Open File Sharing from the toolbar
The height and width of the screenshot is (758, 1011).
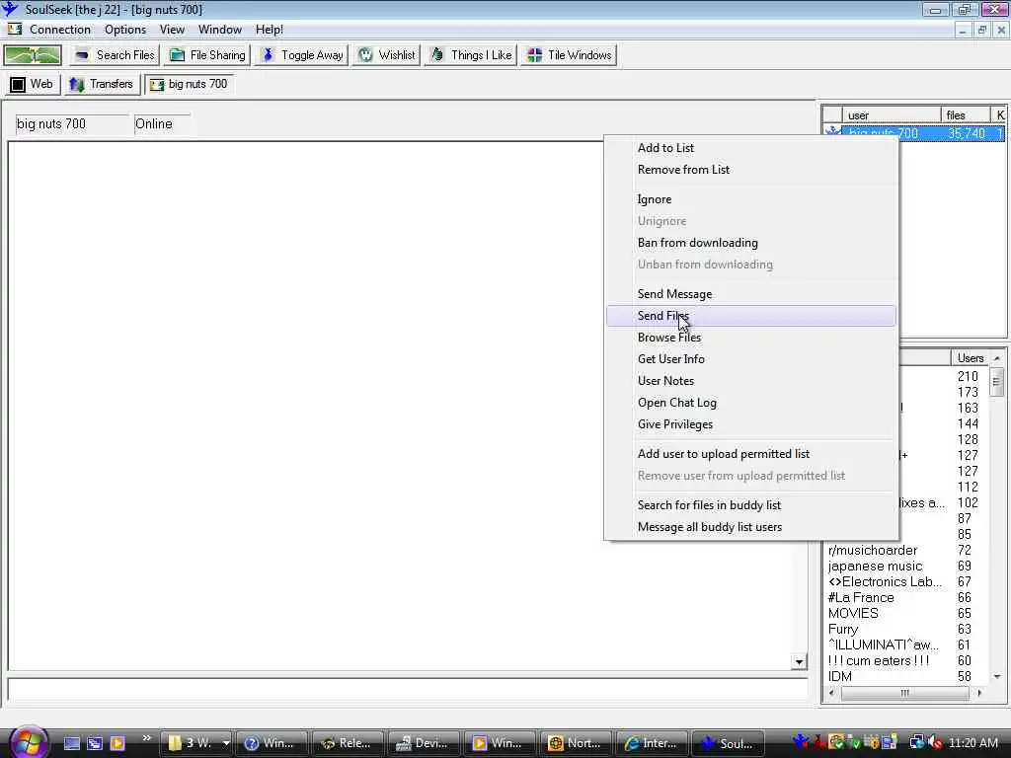(x=207, y=55)
